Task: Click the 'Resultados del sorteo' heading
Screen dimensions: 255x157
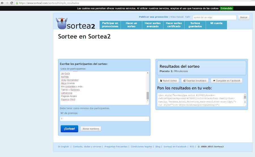Action: [x=180, y=66]
